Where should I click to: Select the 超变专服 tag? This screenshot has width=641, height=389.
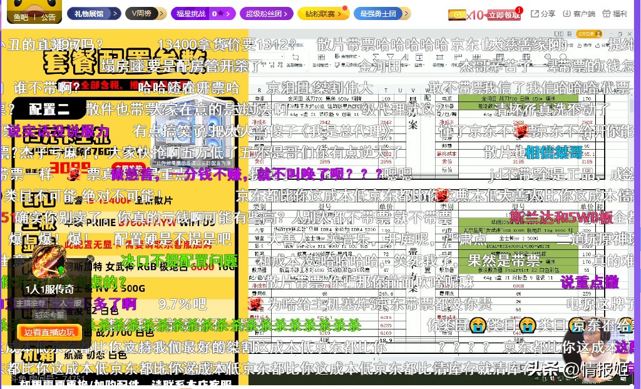49,314
